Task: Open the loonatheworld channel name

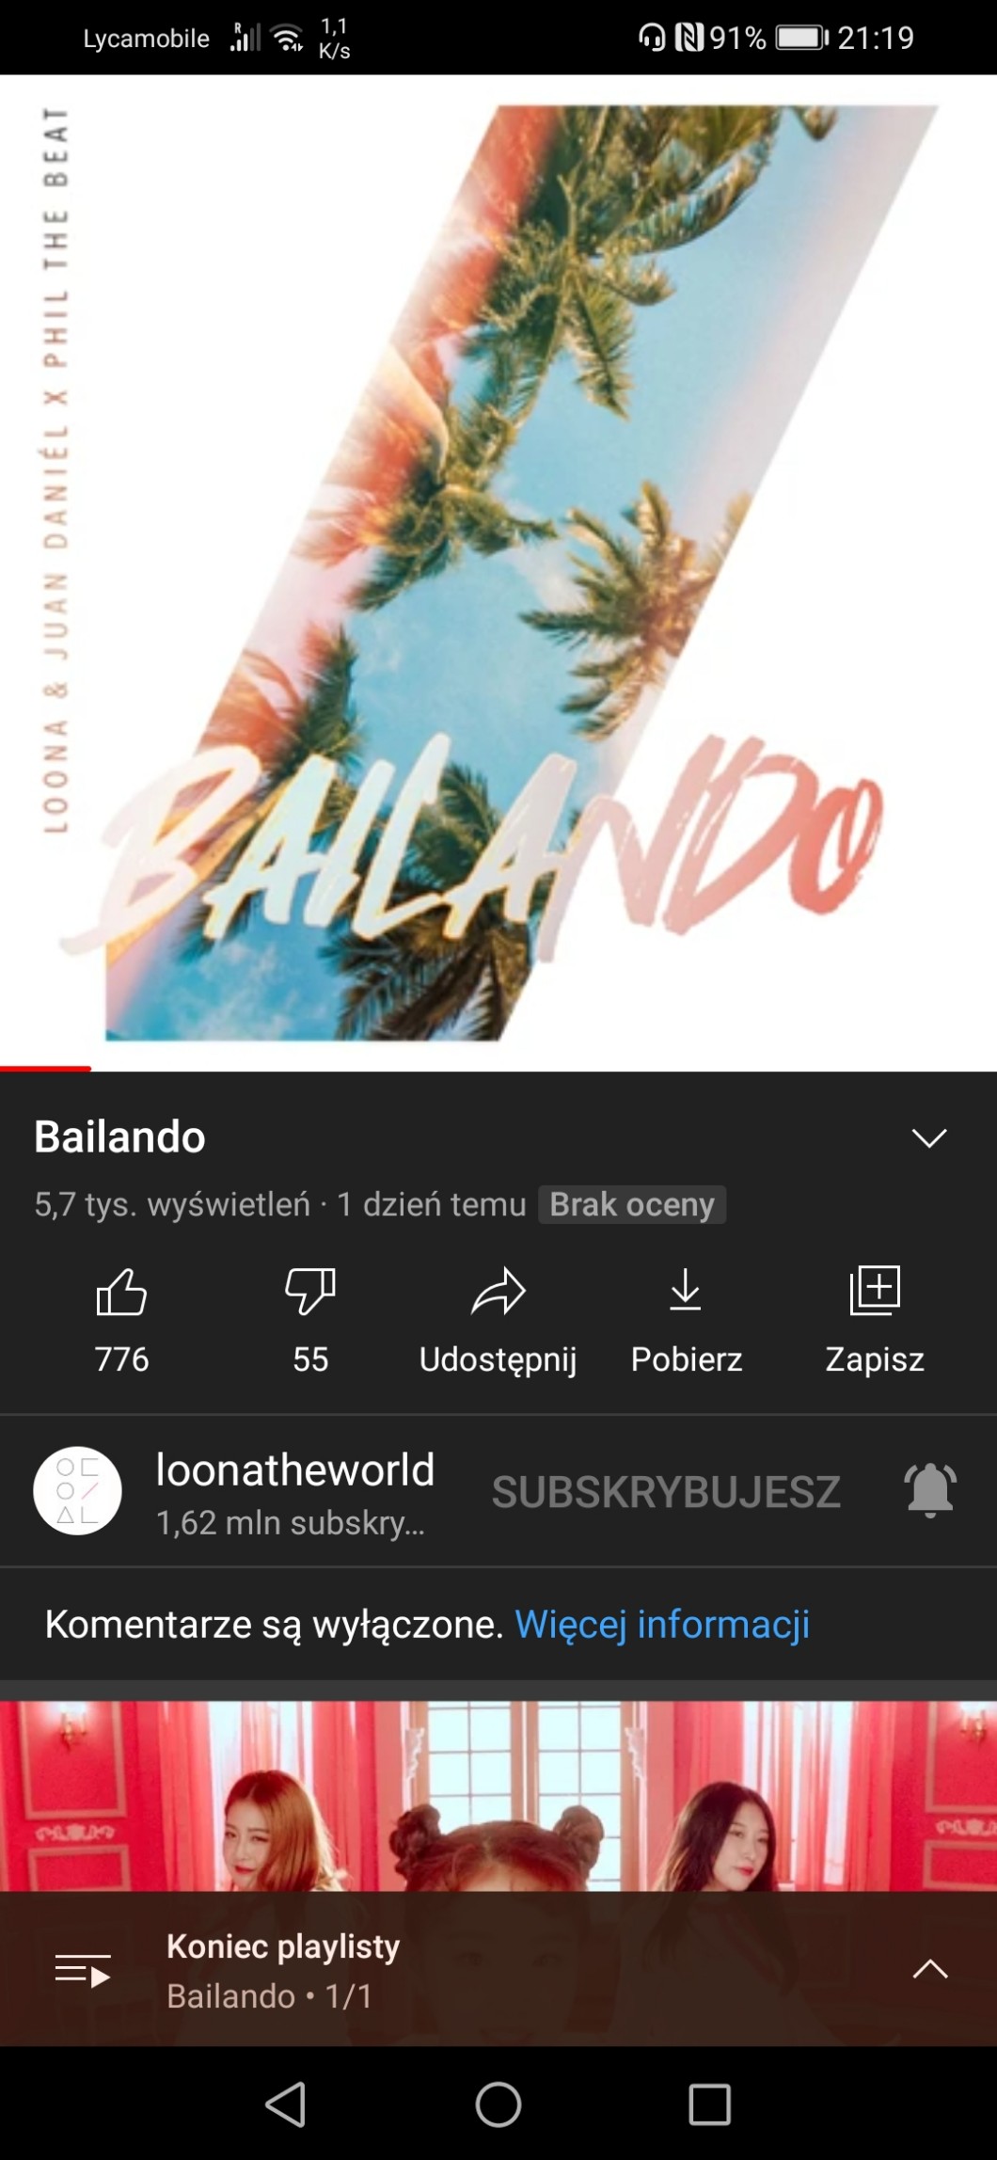Action: pyautogui.click(x=295, y=1469)
